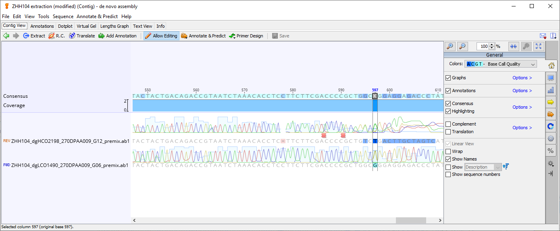Viewport: 560px width, 231px height.
Task: Toggle the Allow Editing pencil button
Action: tap(161, 36)
